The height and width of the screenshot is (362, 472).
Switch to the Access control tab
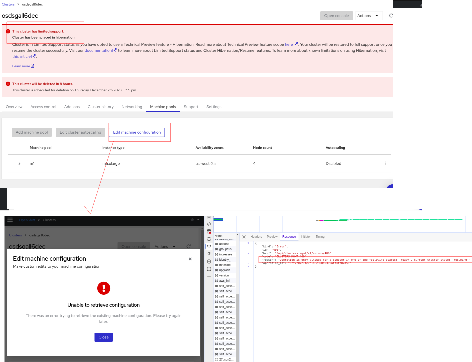click(x=43, y=107)
